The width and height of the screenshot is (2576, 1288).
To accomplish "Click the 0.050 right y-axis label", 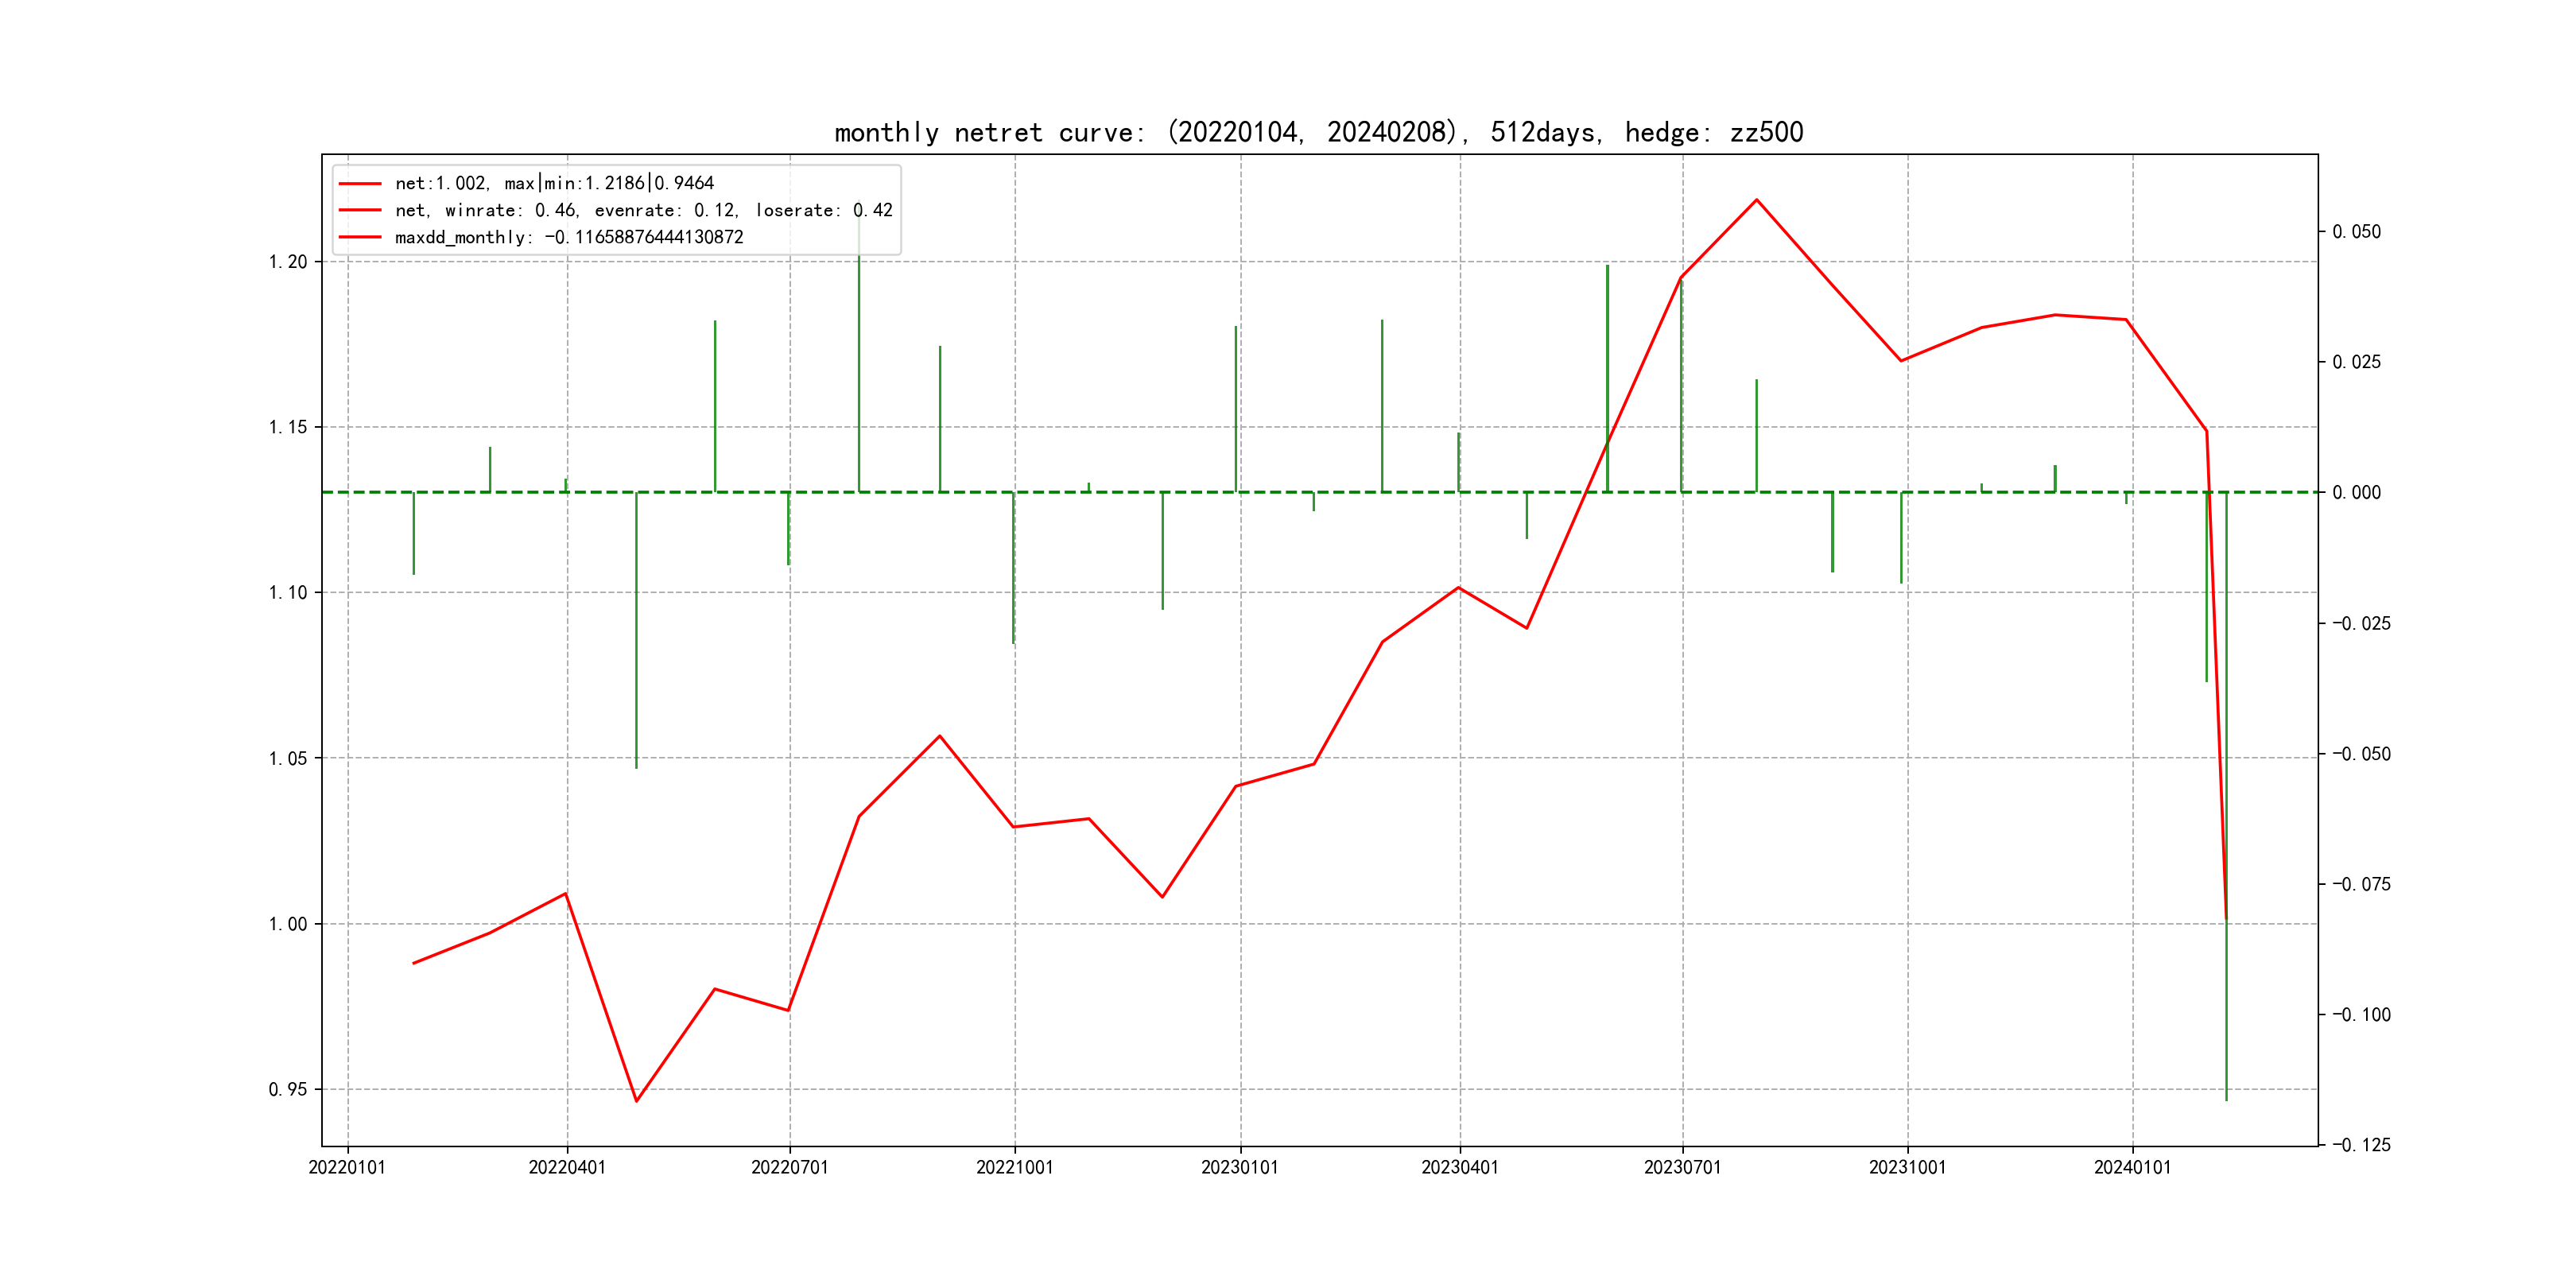I will 2356,232.
